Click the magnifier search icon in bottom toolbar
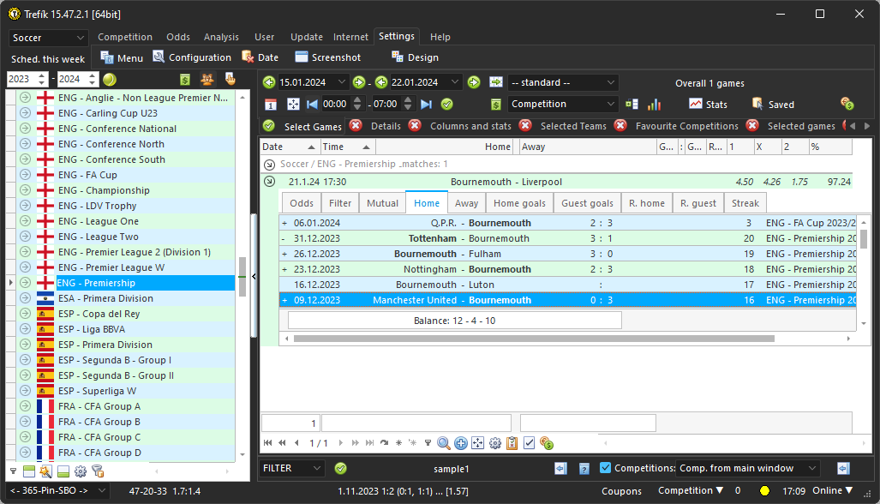880x504 pixels. click(x=444, y=443)
